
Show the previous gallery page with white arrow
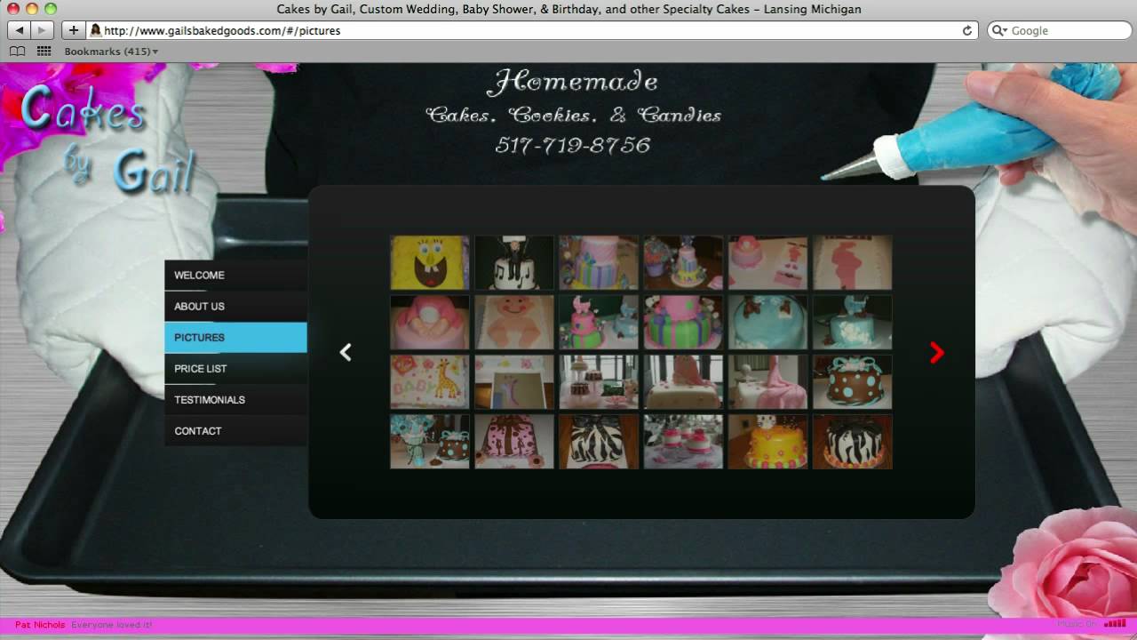coord(346,353)
